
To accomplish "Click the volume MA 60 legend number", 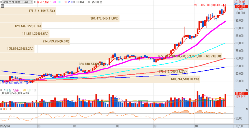I will pos(29,90).
